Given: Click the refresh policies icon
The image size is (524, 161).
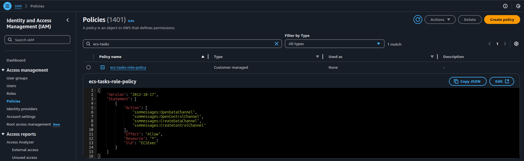Looking at the screenshot, I should 418,20.
